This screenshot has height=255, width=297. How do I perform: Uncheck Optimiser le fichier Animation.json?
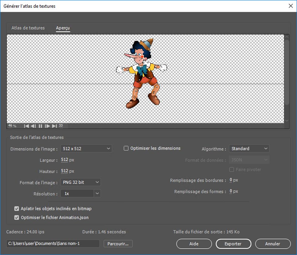tap(17, 217)
